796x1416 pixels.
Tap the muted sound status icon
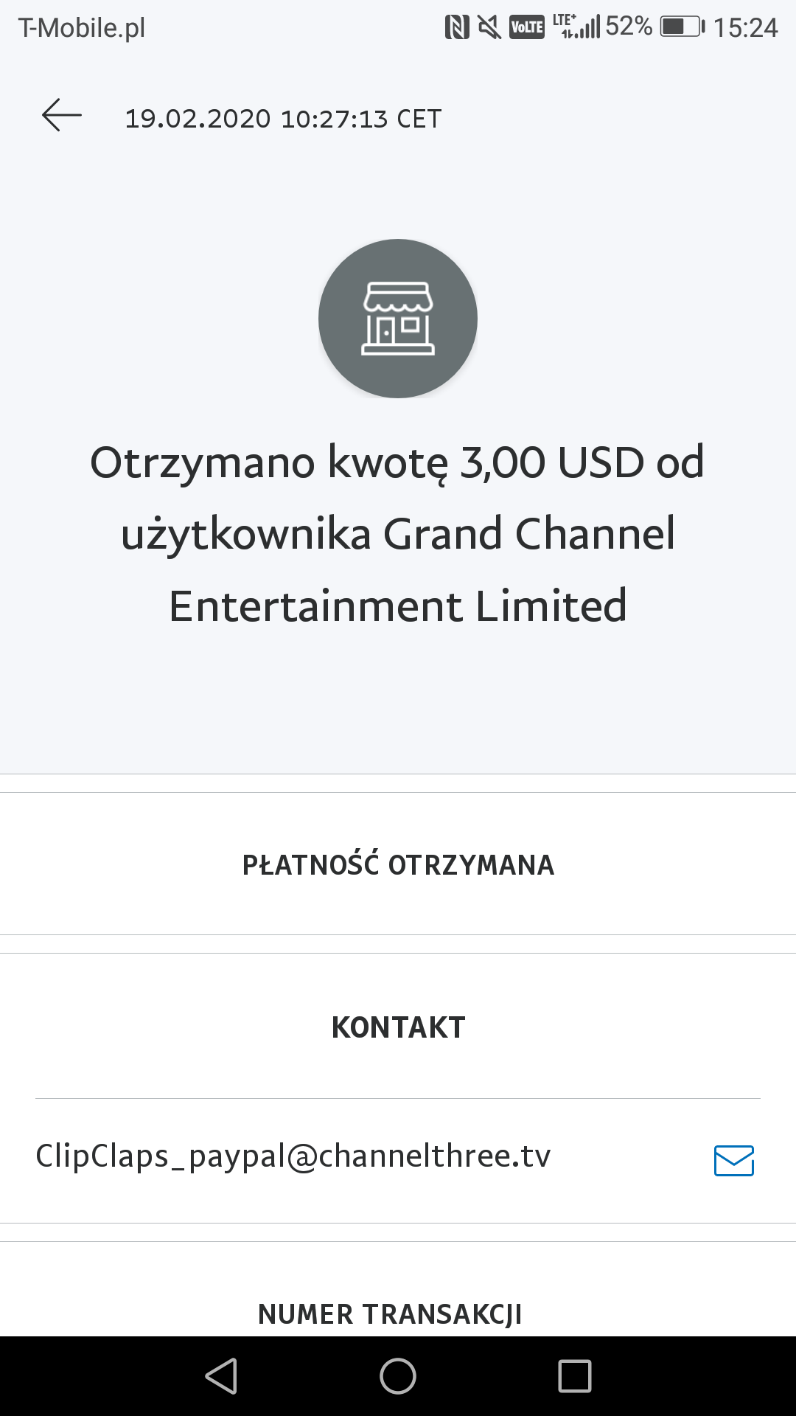(489, 27)
